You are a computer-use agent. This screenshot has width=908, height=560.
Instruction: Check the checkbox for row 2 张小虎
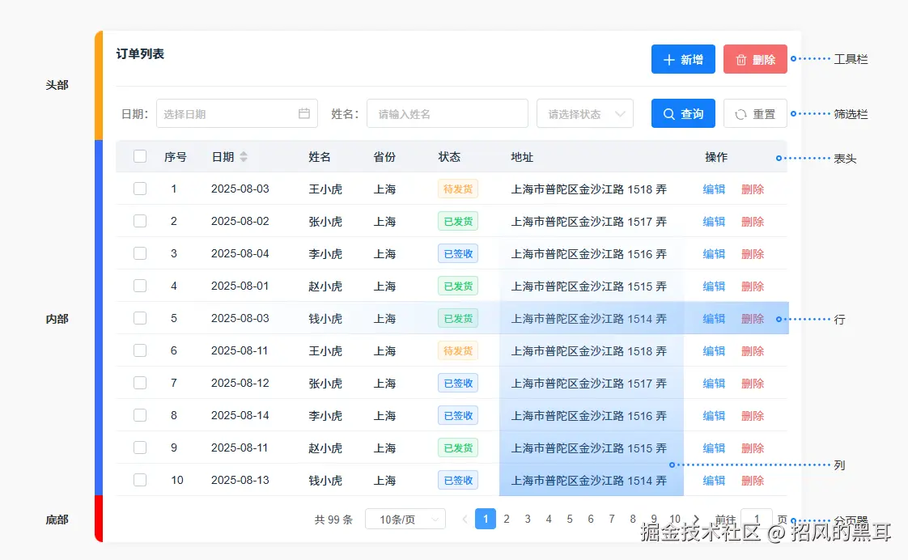[x=139, y=221]
